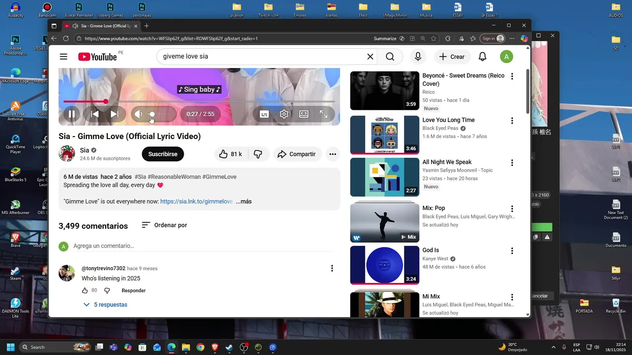Open Copilot in Edge toolbar
Screen dimensions: 632x355
coord(524,38)
